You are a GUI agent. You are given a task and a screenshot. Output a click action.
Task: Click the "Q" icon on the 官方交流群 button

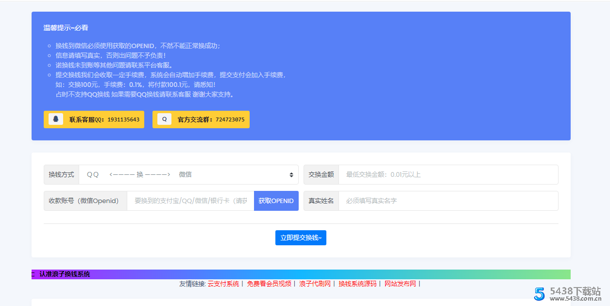[x=164, y=119]
